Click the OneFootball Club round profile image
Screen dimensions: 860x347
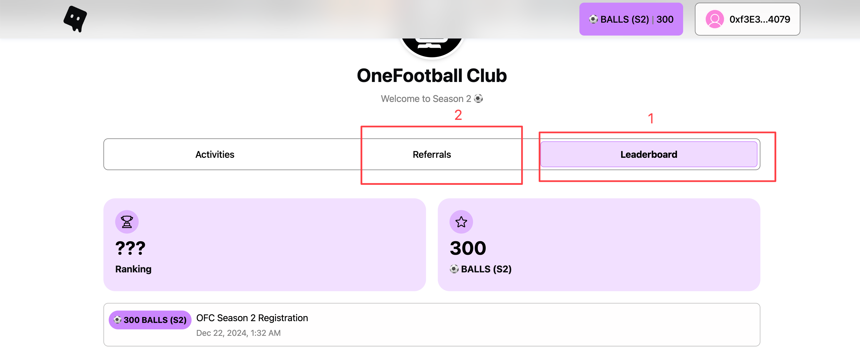(x=432, y=45)
